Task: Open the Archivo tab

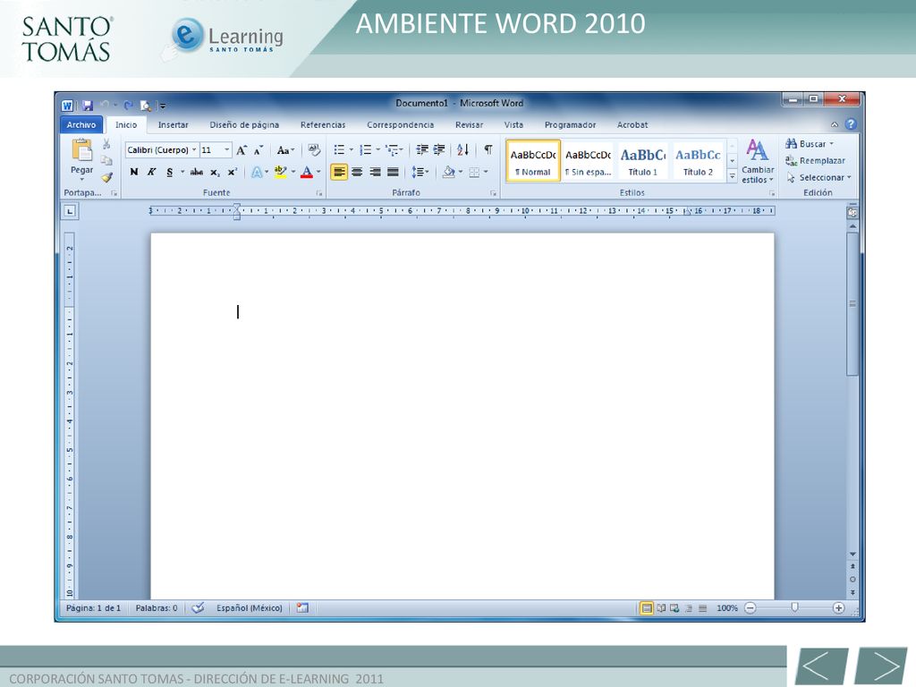Action: coord(81,124)
